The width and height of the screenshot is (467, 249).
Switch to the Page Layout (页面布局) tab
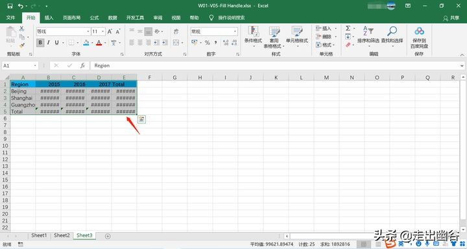point(71,18)
